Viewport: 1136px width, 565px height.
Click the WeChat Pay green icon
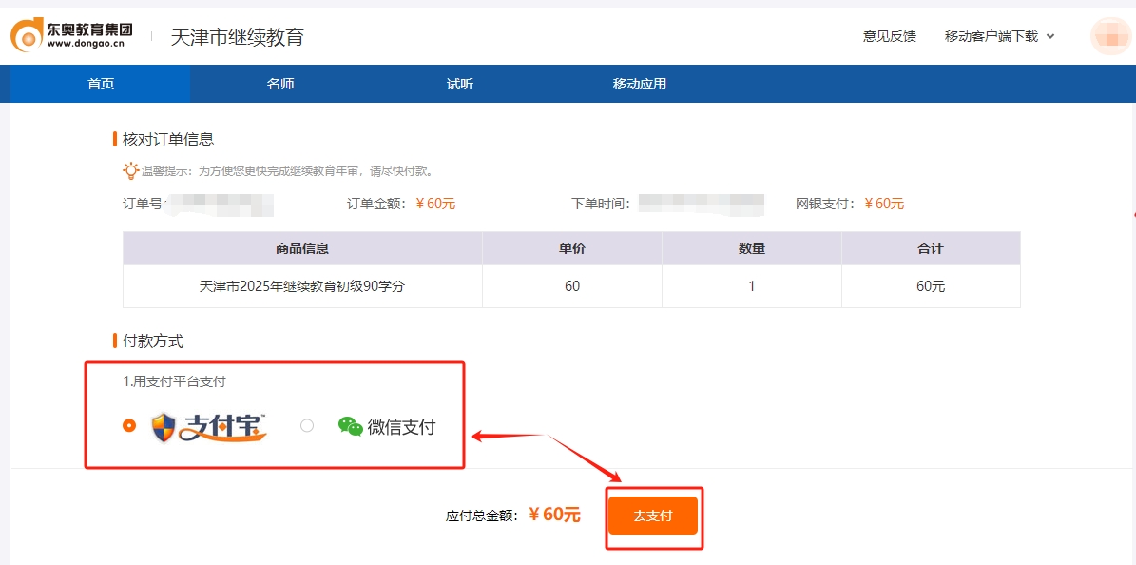point(349,425)
